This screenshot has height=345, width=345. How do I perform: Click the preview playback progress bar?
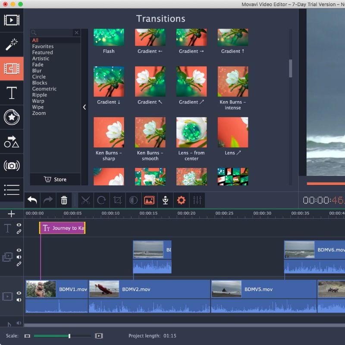click(x=326, y=184)
